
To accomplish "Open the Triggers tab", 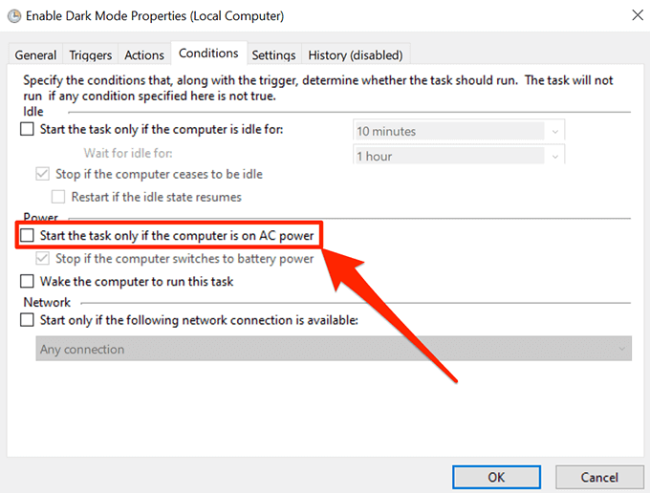I will tap(90, 55).
